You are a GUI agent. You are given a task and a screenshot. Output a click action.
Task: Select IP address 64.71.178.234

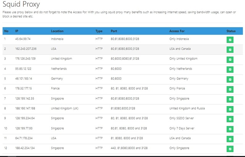click(24, 138)
